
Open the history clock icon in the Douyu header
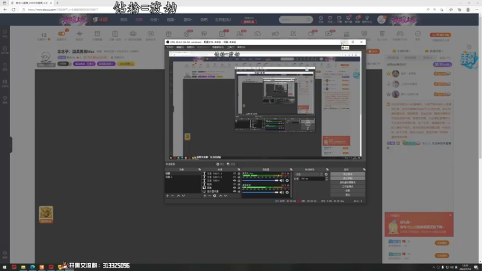[x=321, y=19]
